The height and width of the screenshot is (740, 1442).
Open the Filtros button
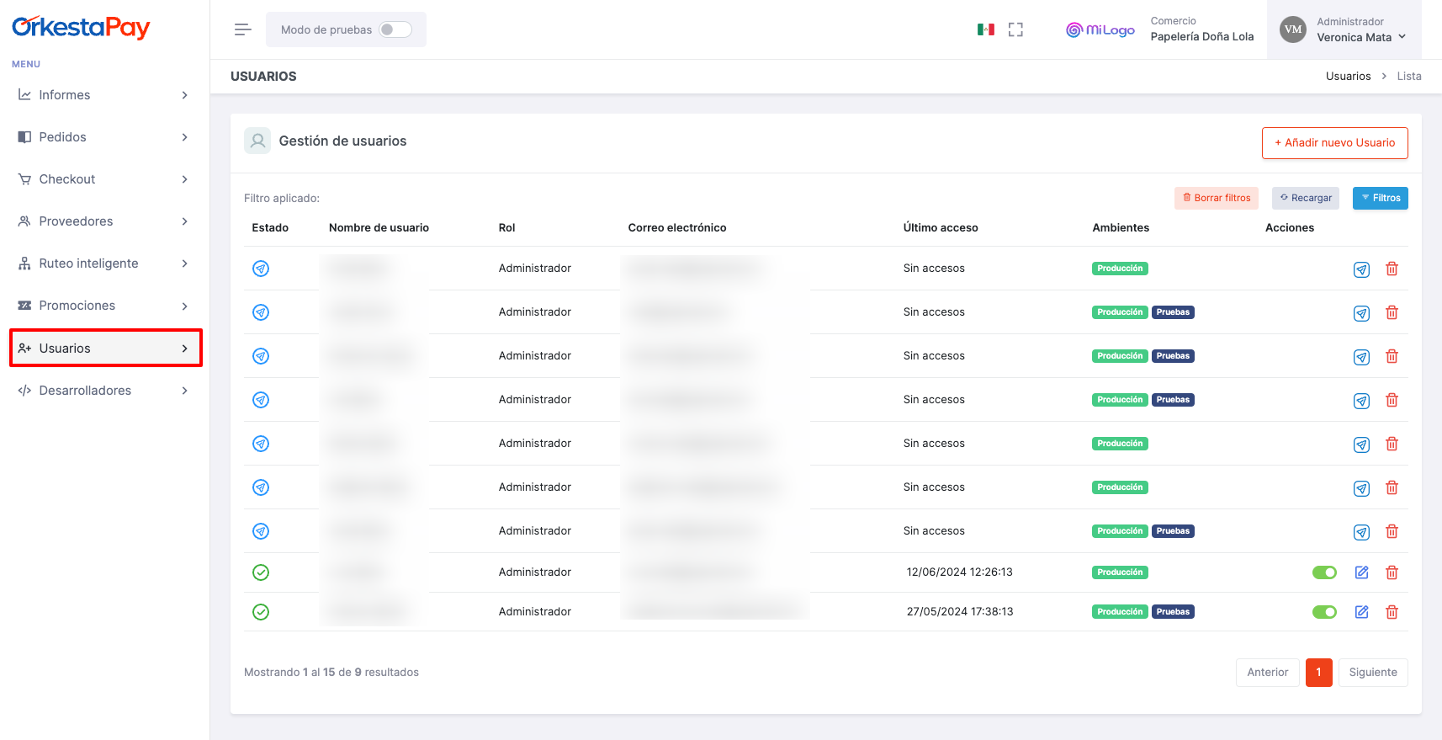(x=1381, y=198)
